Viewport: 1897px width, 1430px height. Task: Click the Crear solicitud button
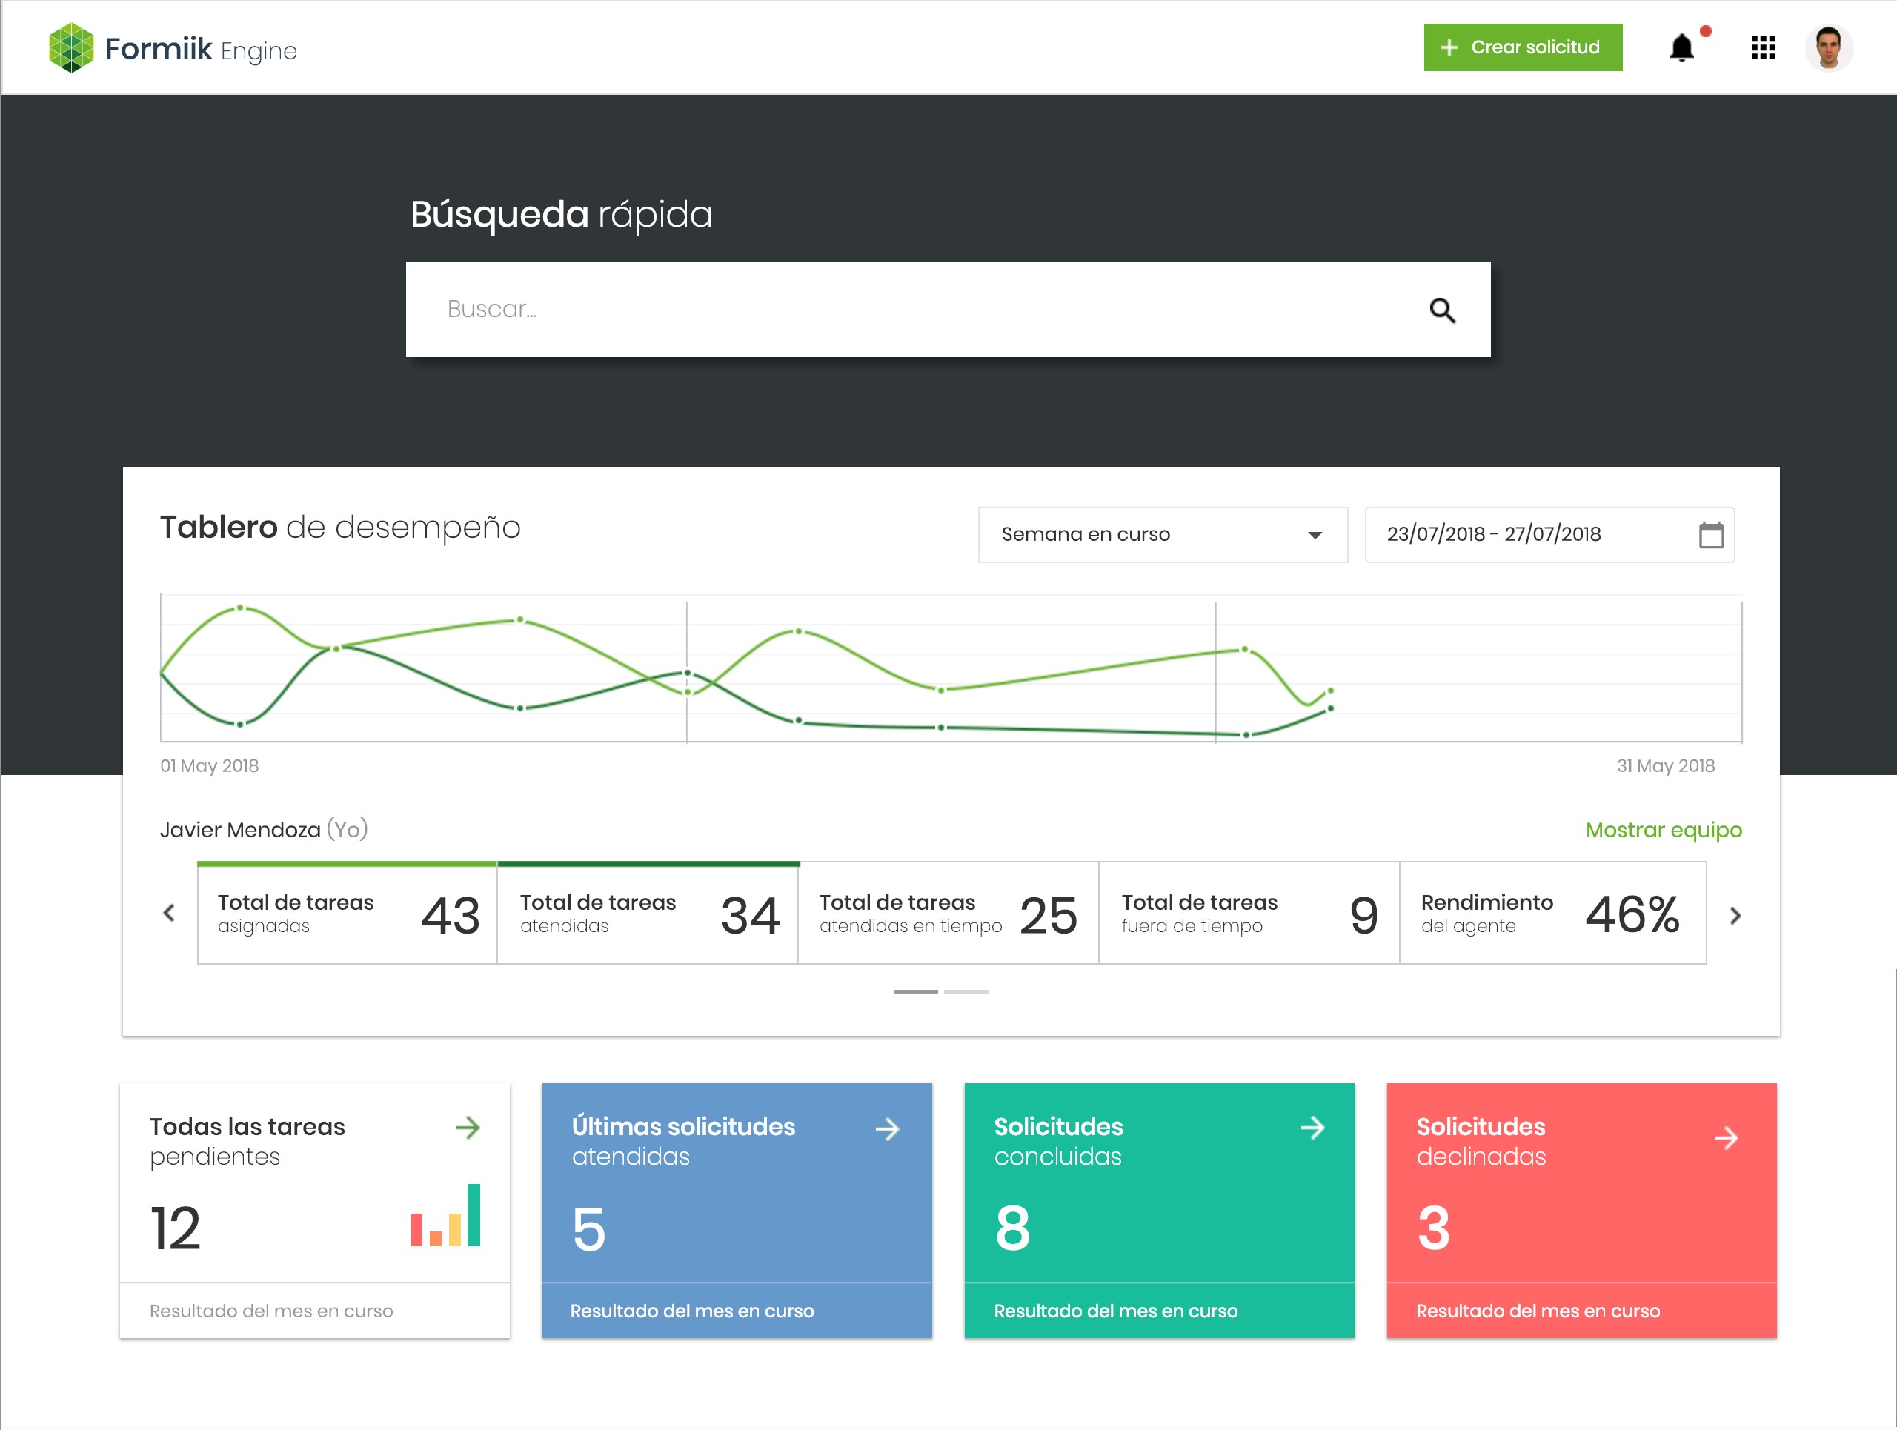tap(1522, 48)
